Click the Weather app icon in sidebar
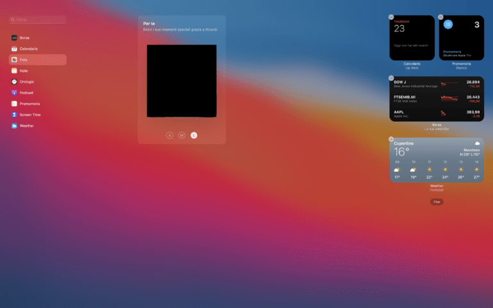 tap(14, 126)
